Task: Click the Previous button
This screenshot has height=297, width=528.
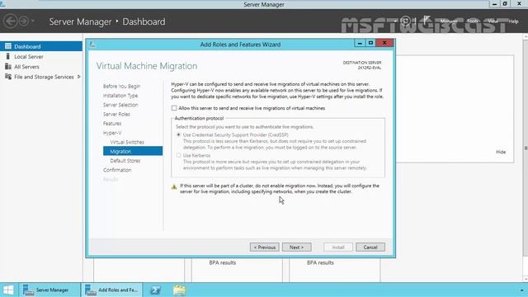Action: [x=264, y=247]
